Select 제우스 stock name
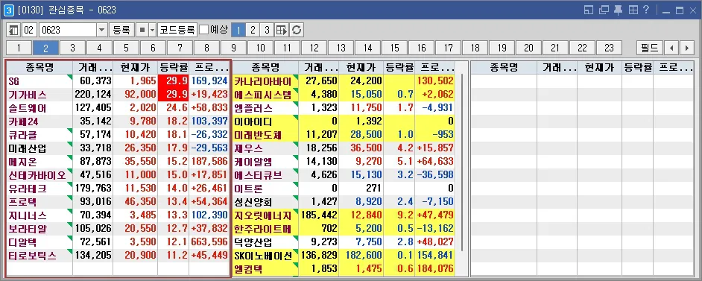 pos(248,148)
